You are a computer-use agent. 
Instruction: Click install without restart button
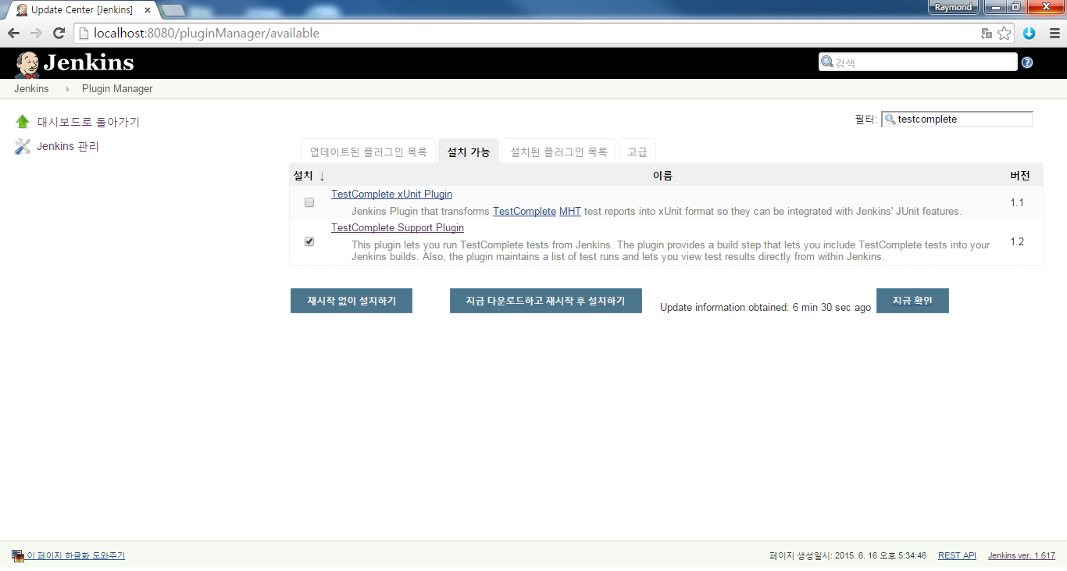point(352,301)
